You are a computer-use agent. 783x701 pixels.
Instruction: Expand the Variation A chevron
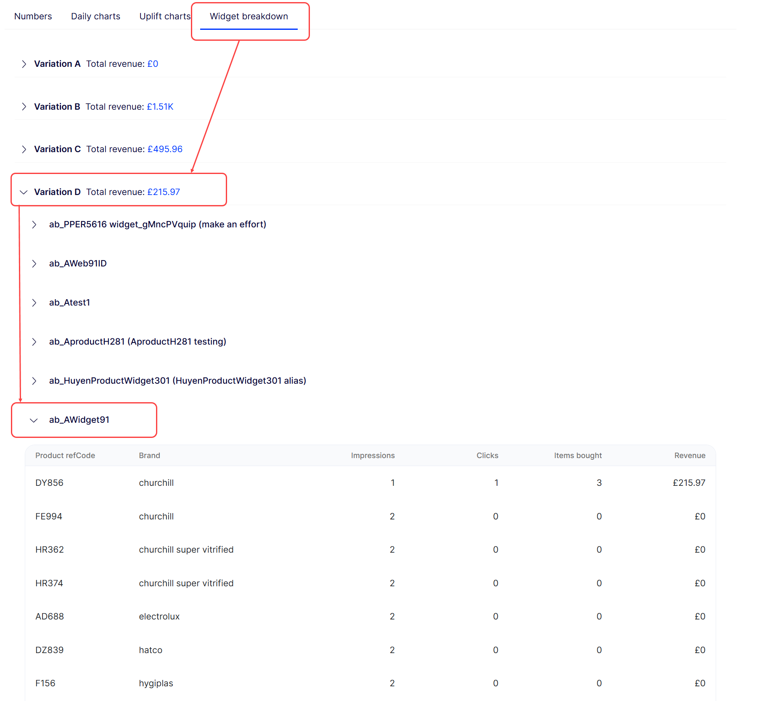point(24,64)
